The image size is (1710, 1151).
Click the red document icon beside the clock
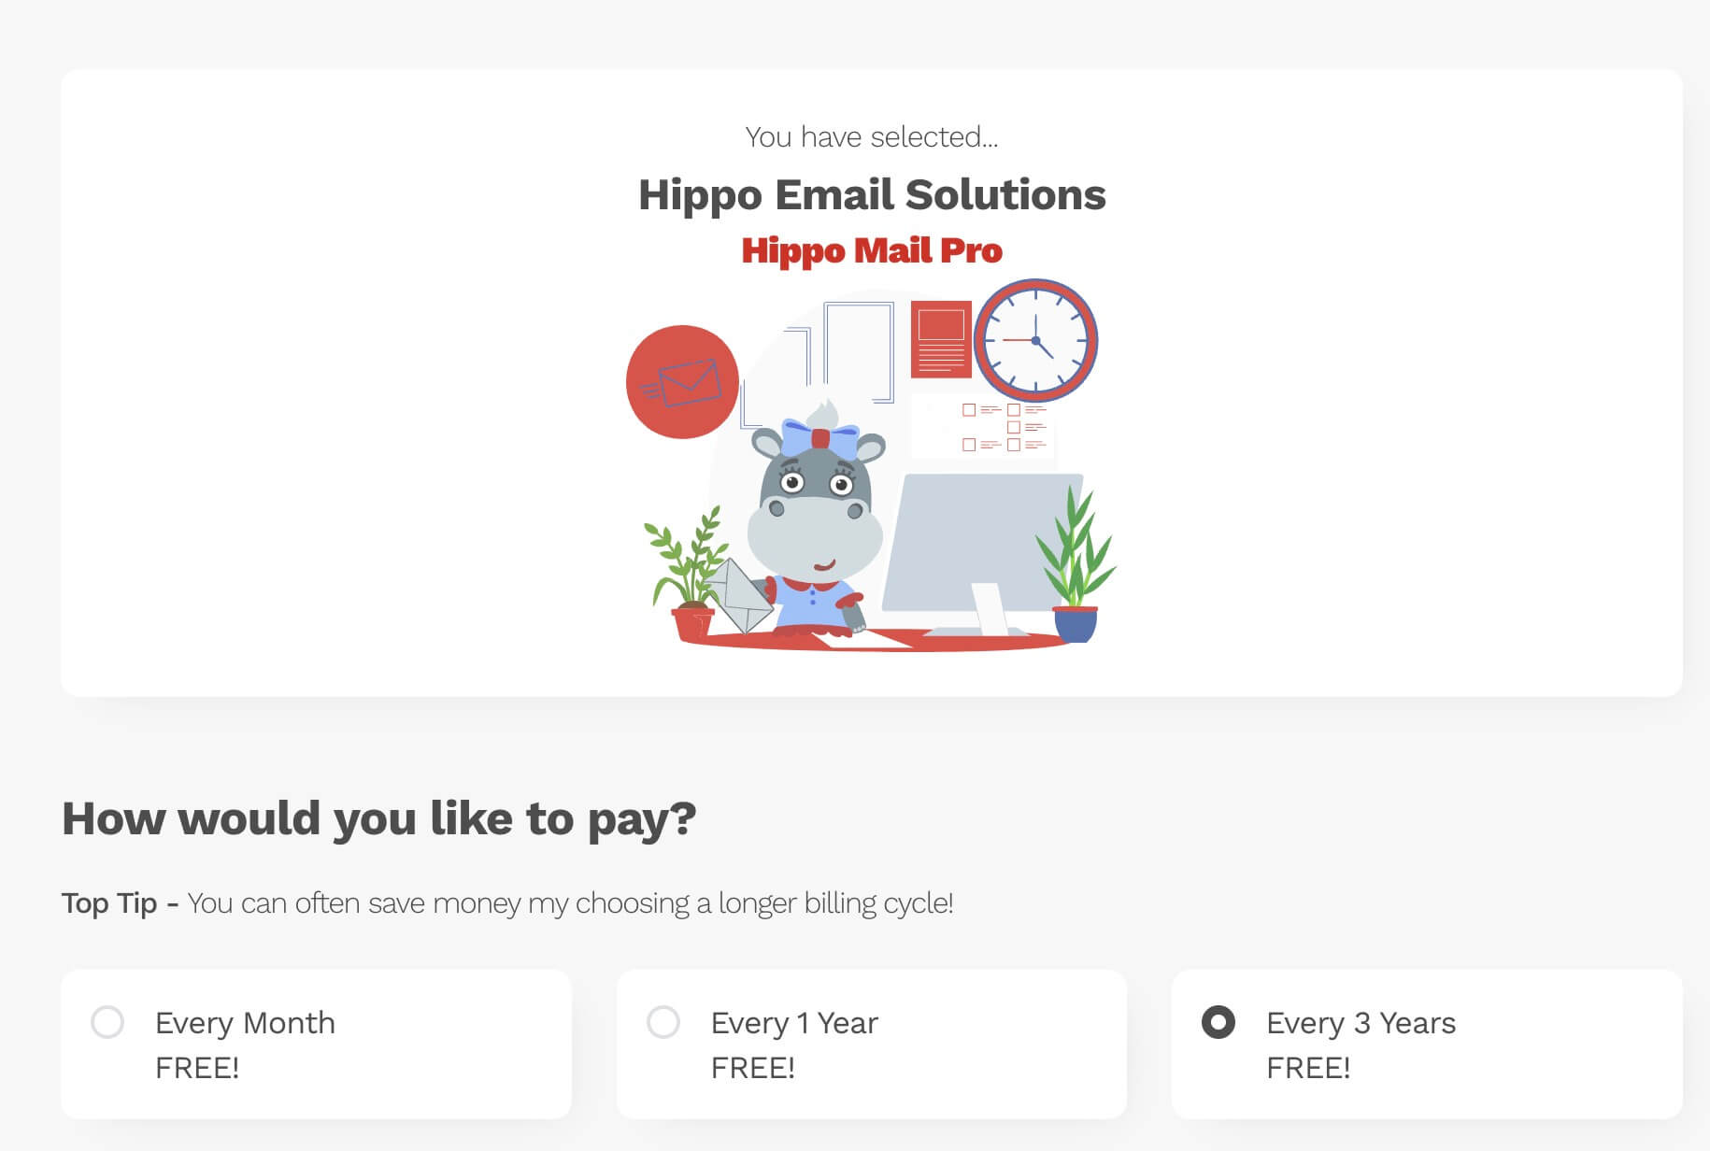click(940, 341)
